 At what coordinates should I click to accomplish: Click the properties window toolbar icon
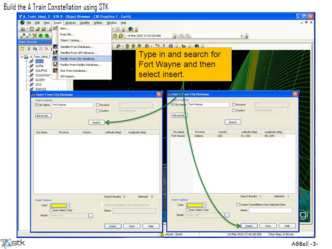[32, 29]
